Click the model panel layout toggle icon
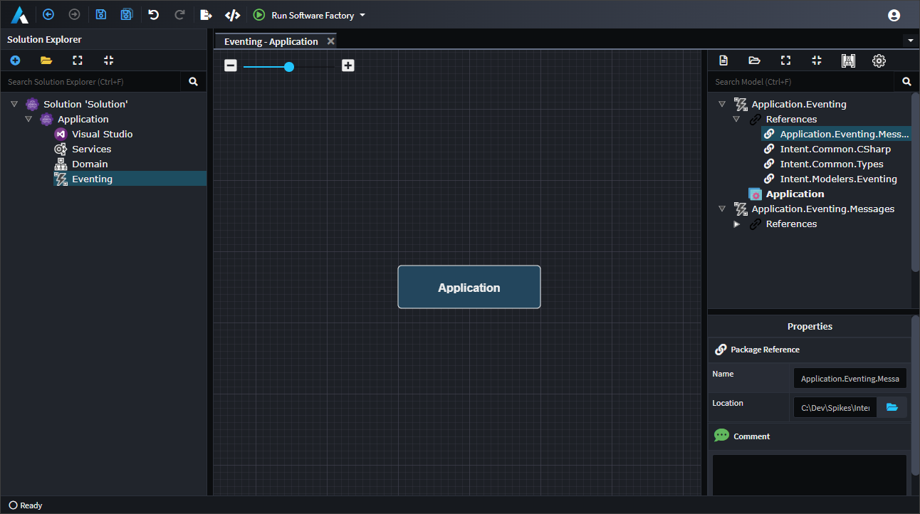 (x=848, y=61)
